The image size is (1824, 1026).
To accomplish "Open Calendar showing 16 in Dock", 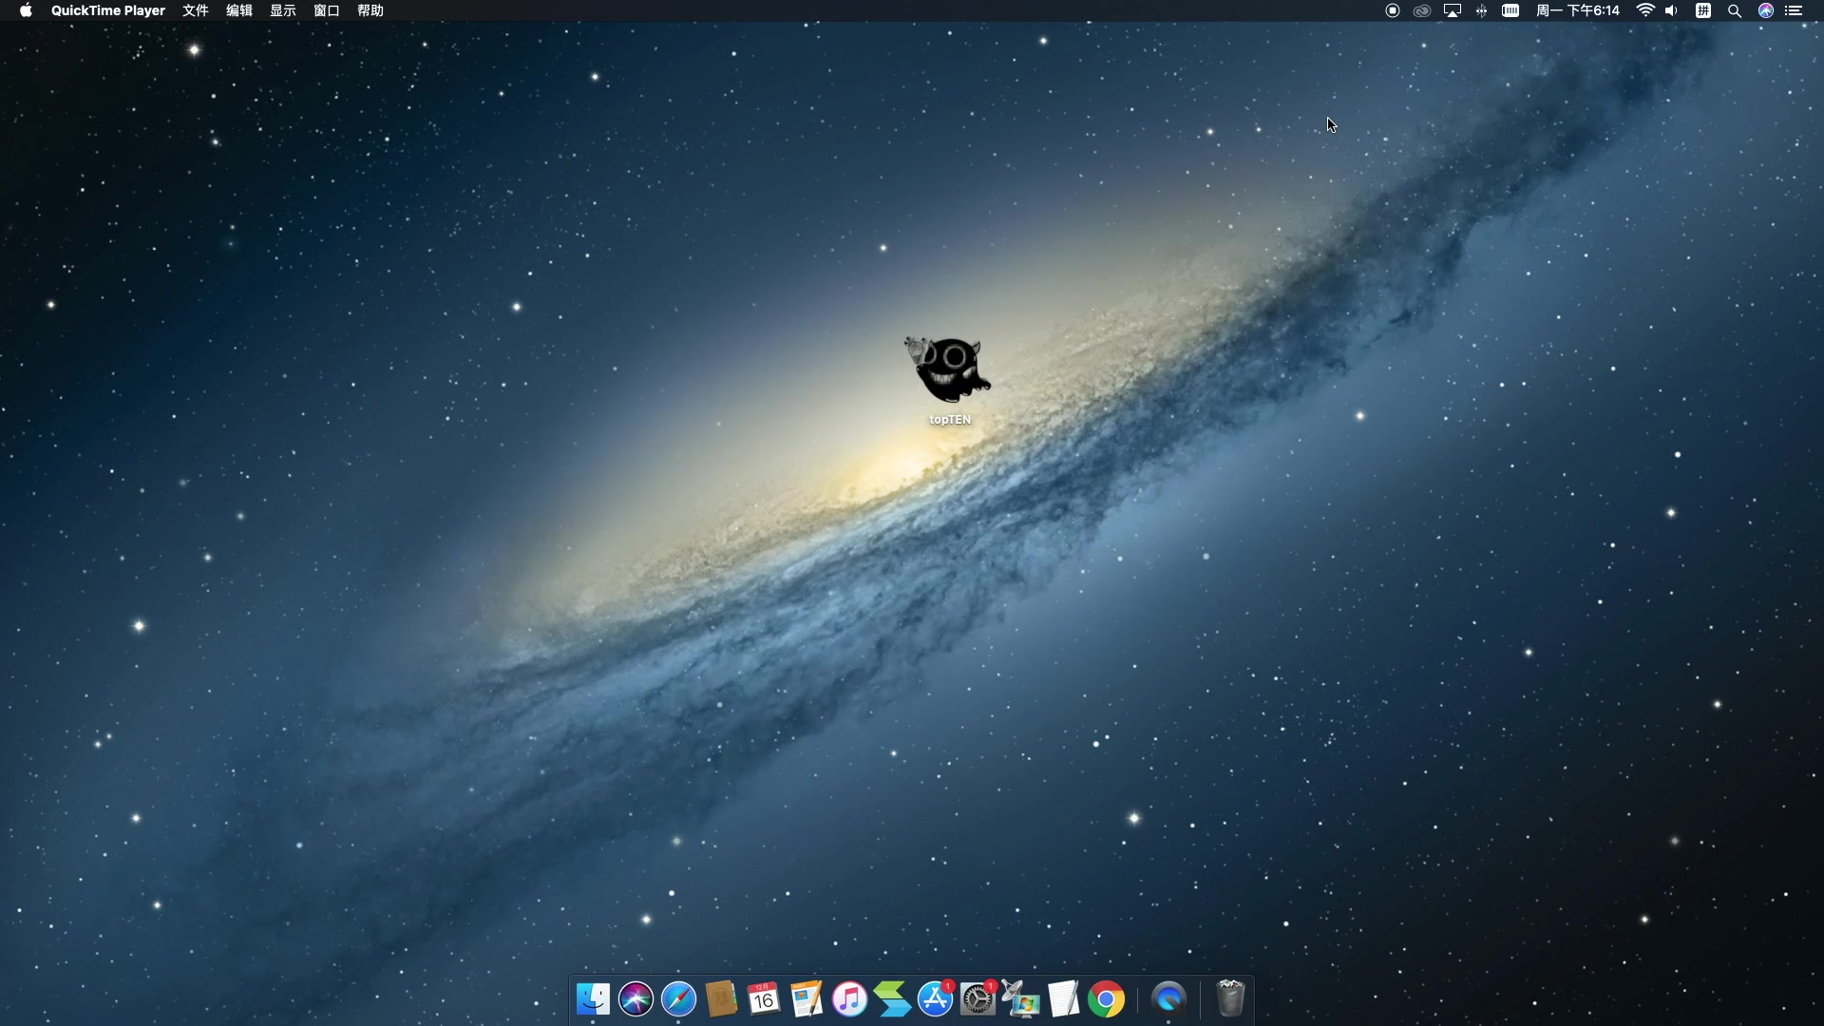I will pyautogui.click(x=764, y=999).
